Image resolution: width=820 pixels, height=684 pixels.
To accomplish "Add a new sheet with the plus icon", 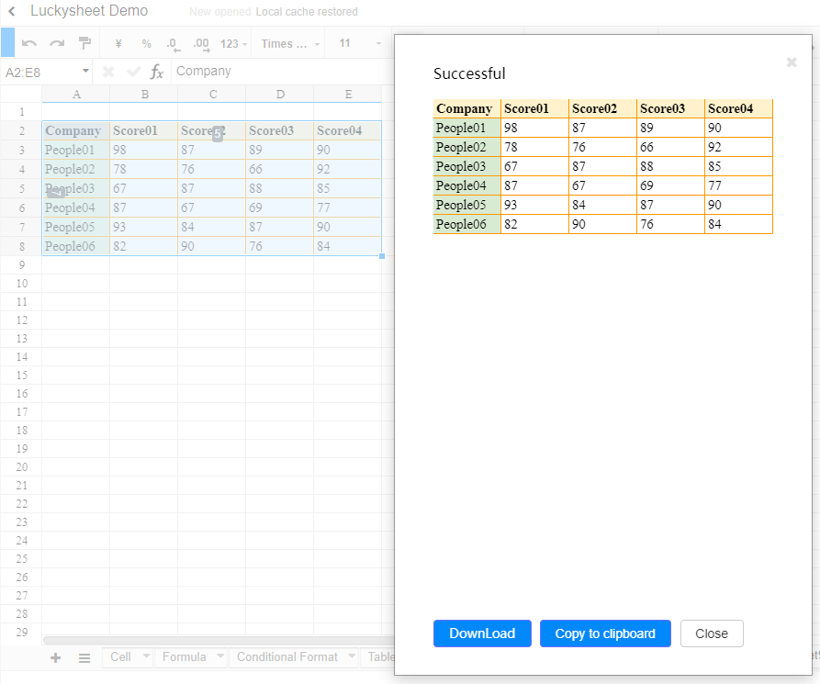I will [55, 658].
